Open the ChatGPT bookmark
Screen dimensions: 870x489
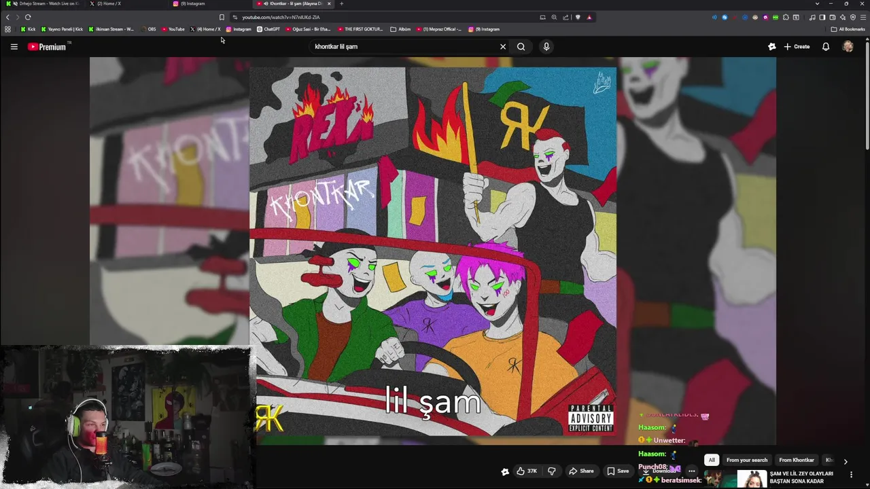pyautogui.click(x=268, y=29)
